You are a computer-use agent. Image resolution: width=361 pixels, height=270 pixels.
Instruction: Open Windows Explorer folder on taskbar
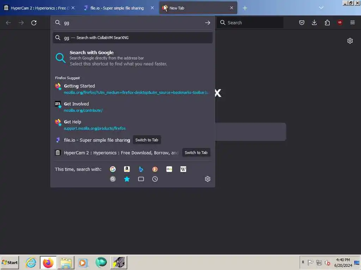click(66, 262)
